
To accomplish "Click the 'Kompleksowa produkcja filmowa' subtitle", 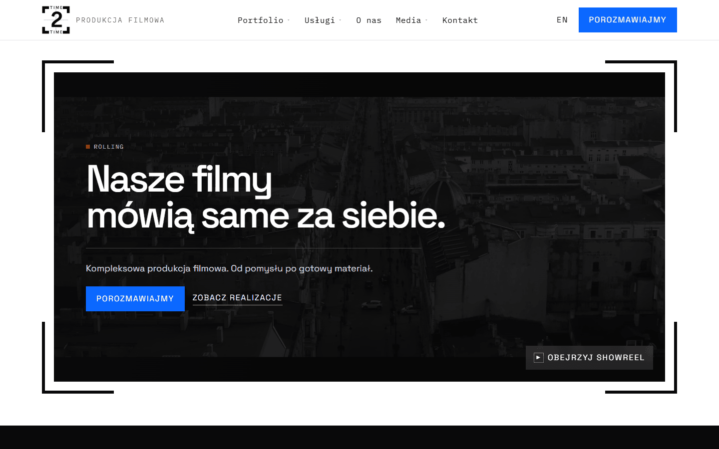I will [x=229, y=268].
